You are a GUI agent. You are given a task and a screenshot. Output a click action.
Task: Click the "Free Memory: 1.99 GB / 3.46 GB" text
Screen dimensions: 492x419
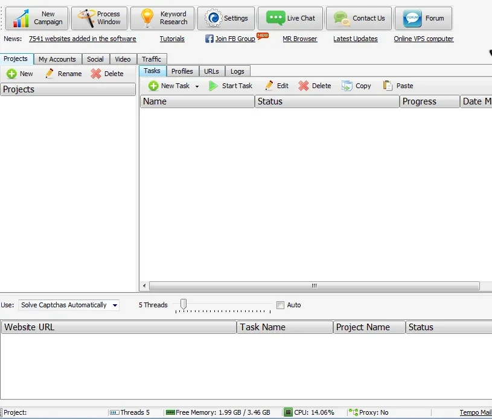pos(223,412)
